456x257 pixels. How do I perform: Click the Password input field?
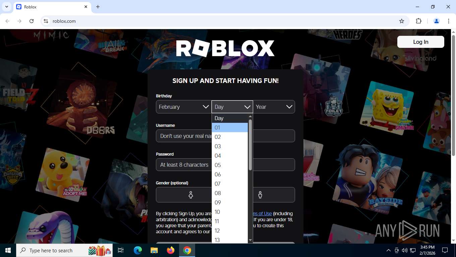[x=225, y=165]
